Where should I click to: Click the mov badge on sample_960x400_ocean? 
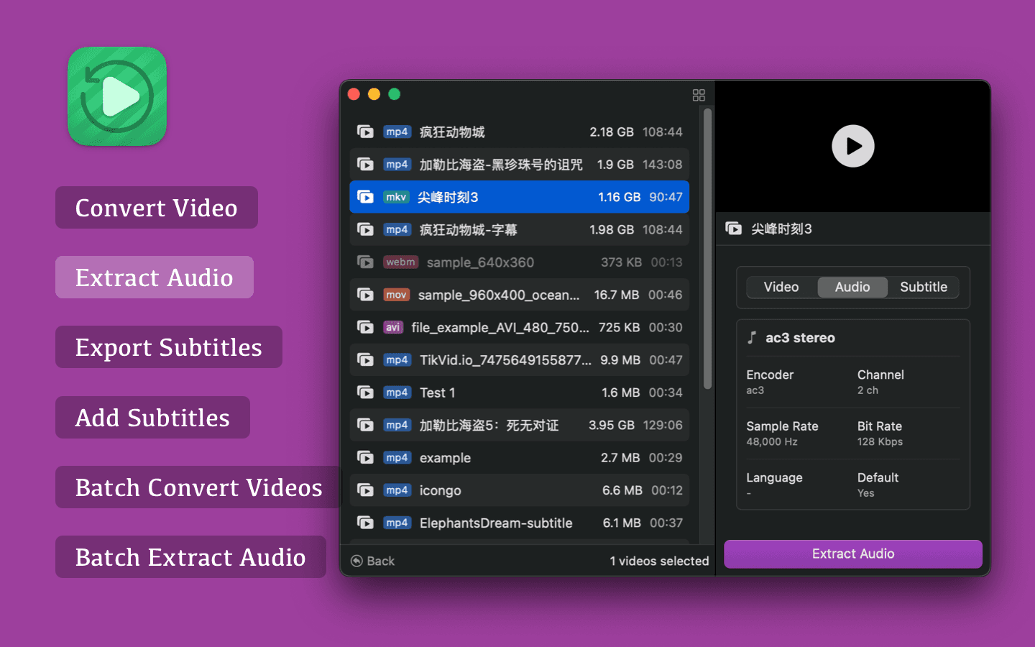396,295
